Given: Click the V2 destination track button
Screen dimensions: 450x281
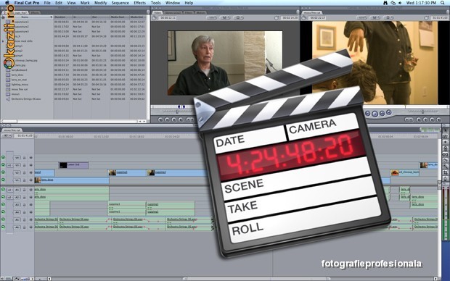Looking at the screenshot, I should [17, 172].
